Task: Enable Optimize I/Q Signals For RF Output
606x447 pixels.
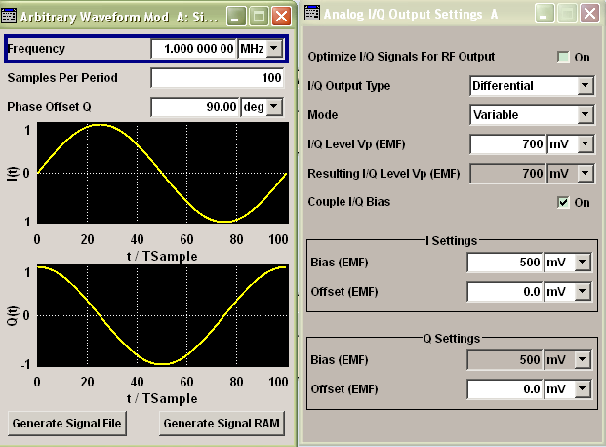Action: 563,58
